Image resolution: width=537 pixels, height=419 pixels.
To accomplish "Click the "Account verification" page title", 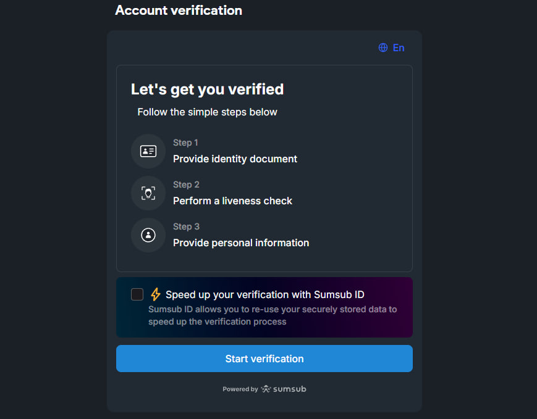I will pos(179,10).
